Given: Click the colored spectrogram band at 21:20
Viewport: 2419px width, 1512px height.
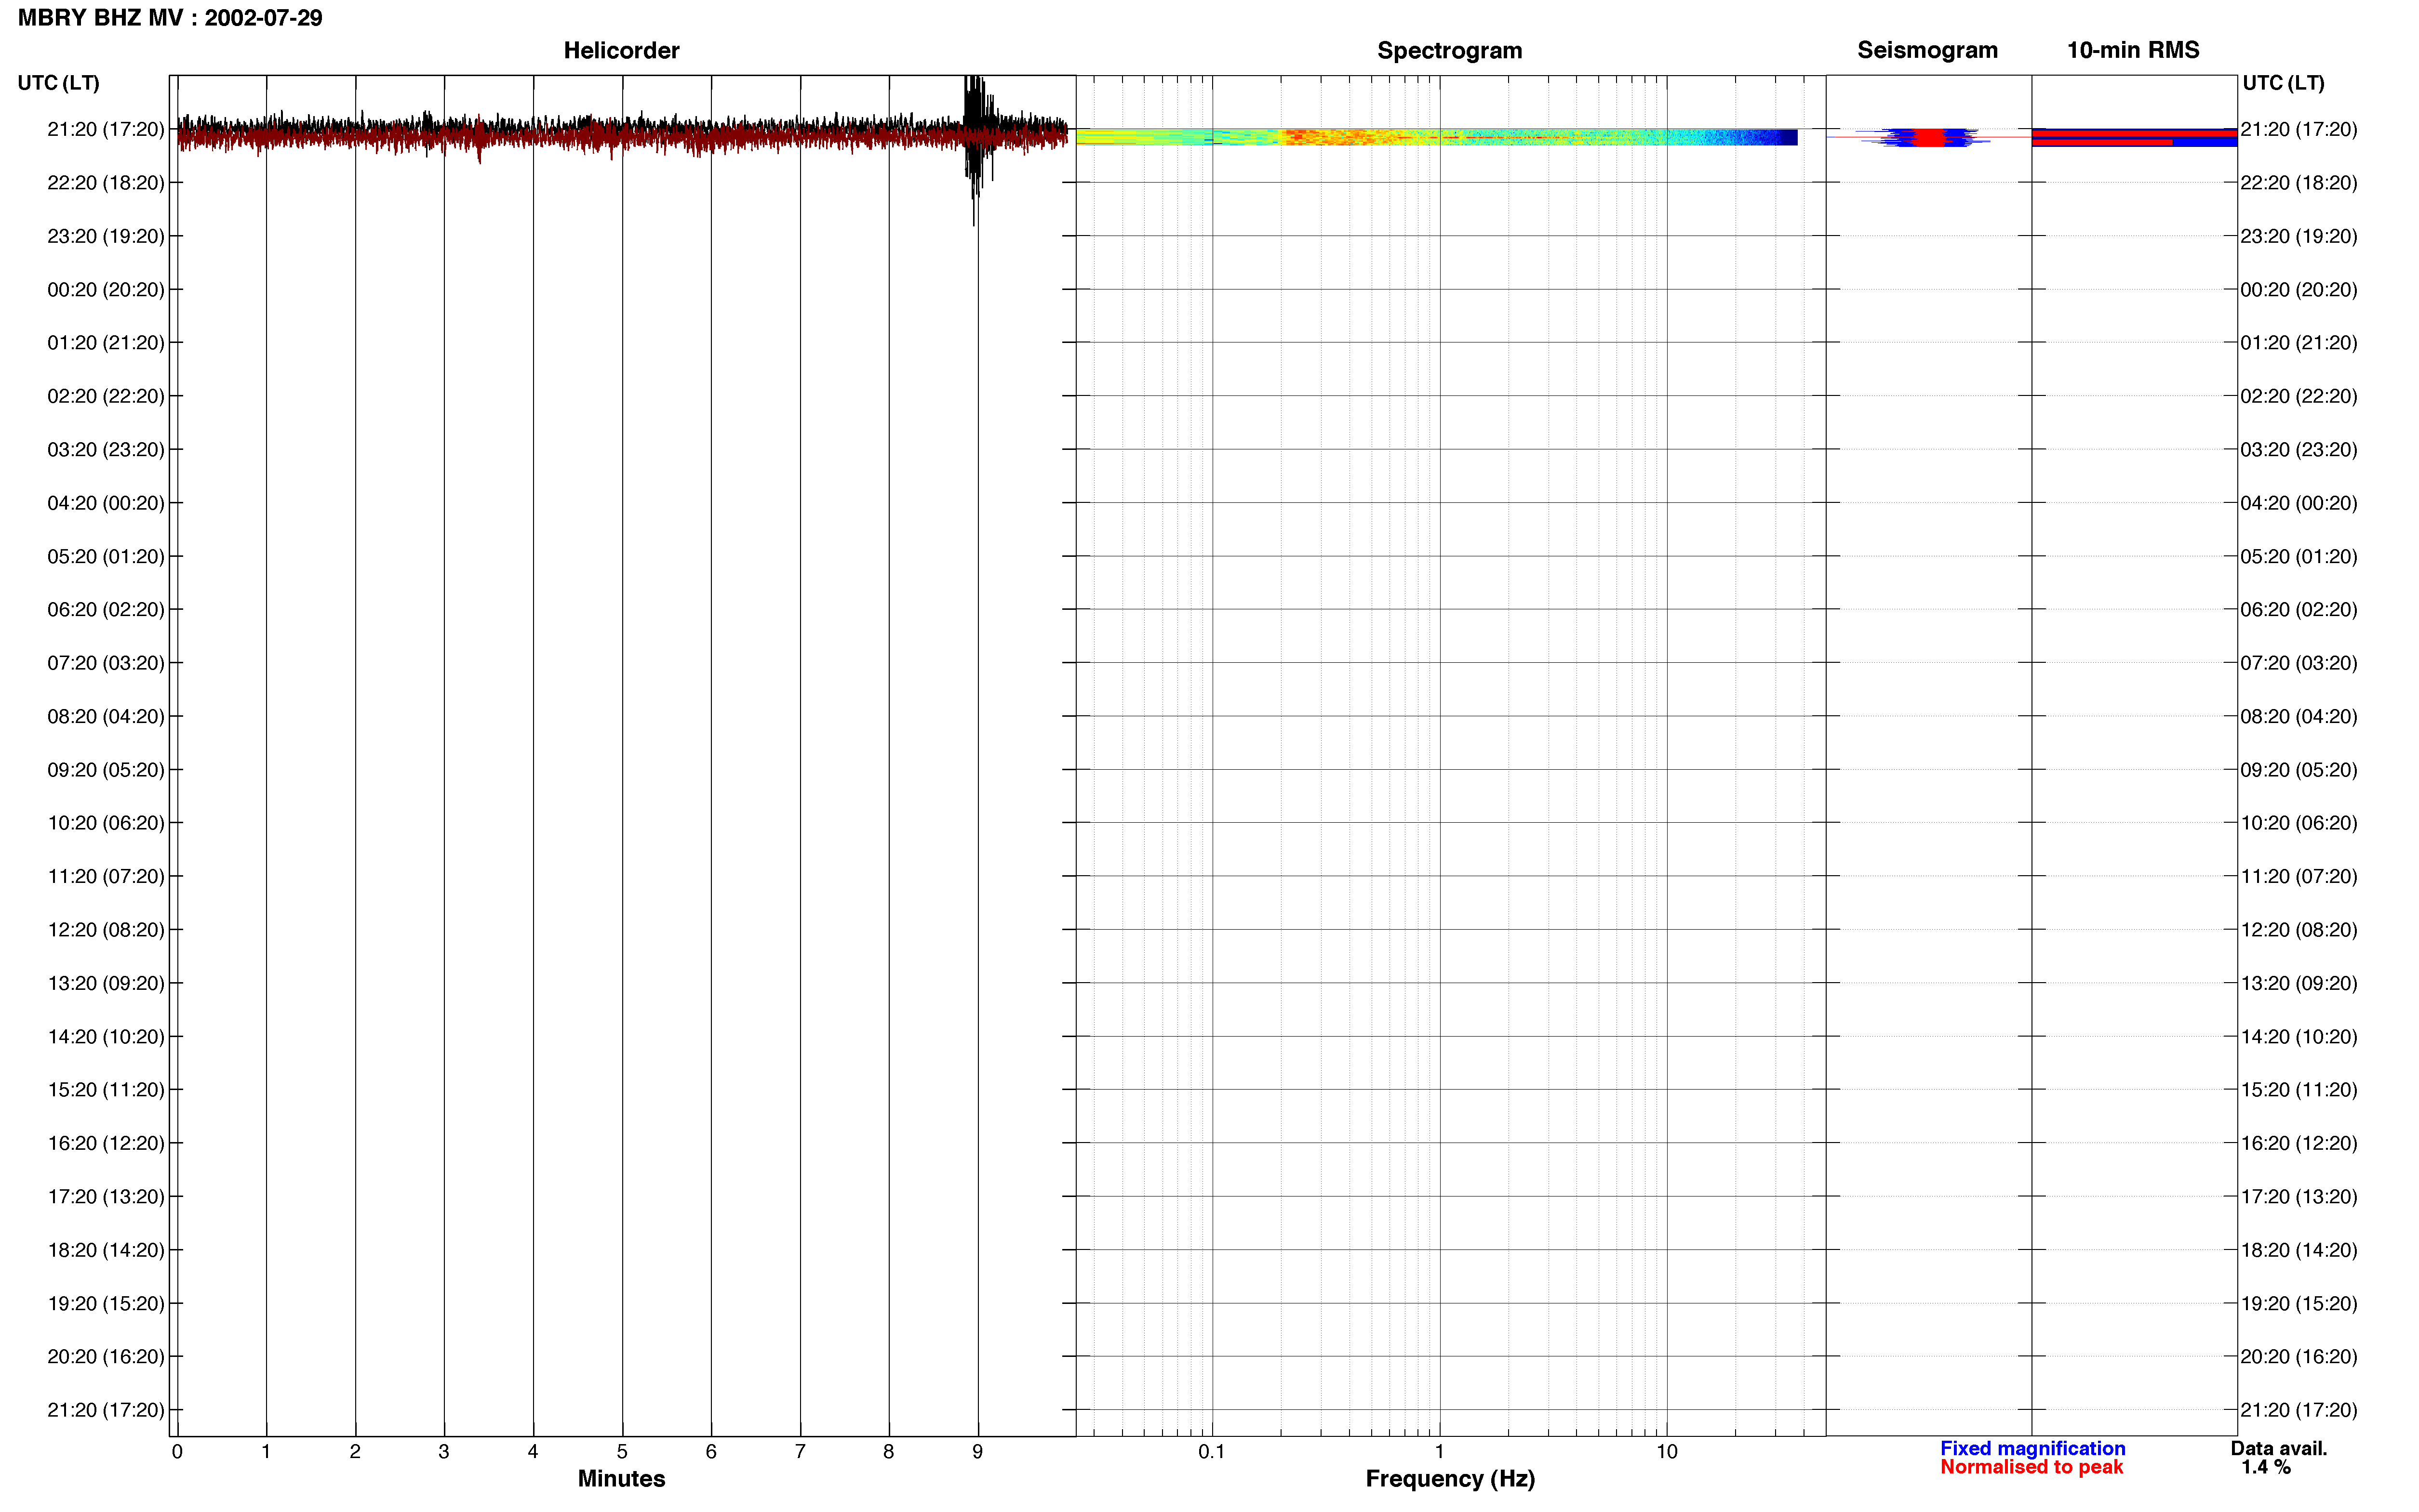Looking at the screenshot, I should pyautogui.click(x=1437, y=137).
